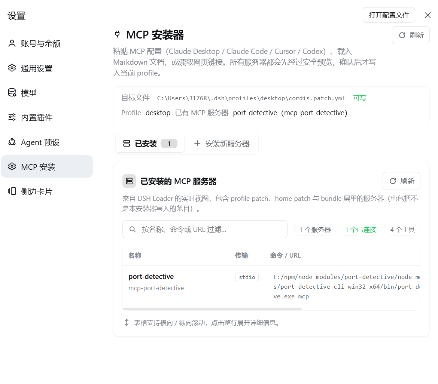Click the 设置 dialog title
Viewport: 438px width, 384px height.
(x=16, y=16)
